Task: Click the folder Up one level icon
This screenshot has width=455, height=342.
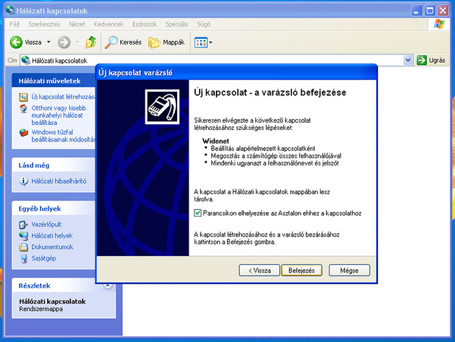Action: (91, 43)
